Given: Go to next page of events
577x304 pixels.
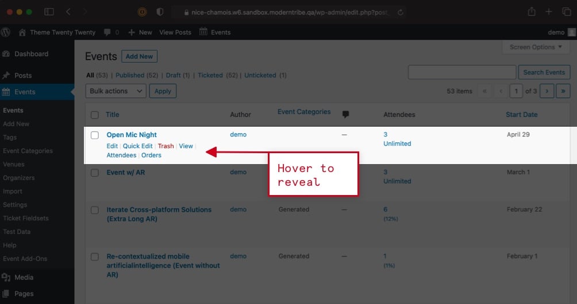Looking at the screenshot, I should [547, 91].
